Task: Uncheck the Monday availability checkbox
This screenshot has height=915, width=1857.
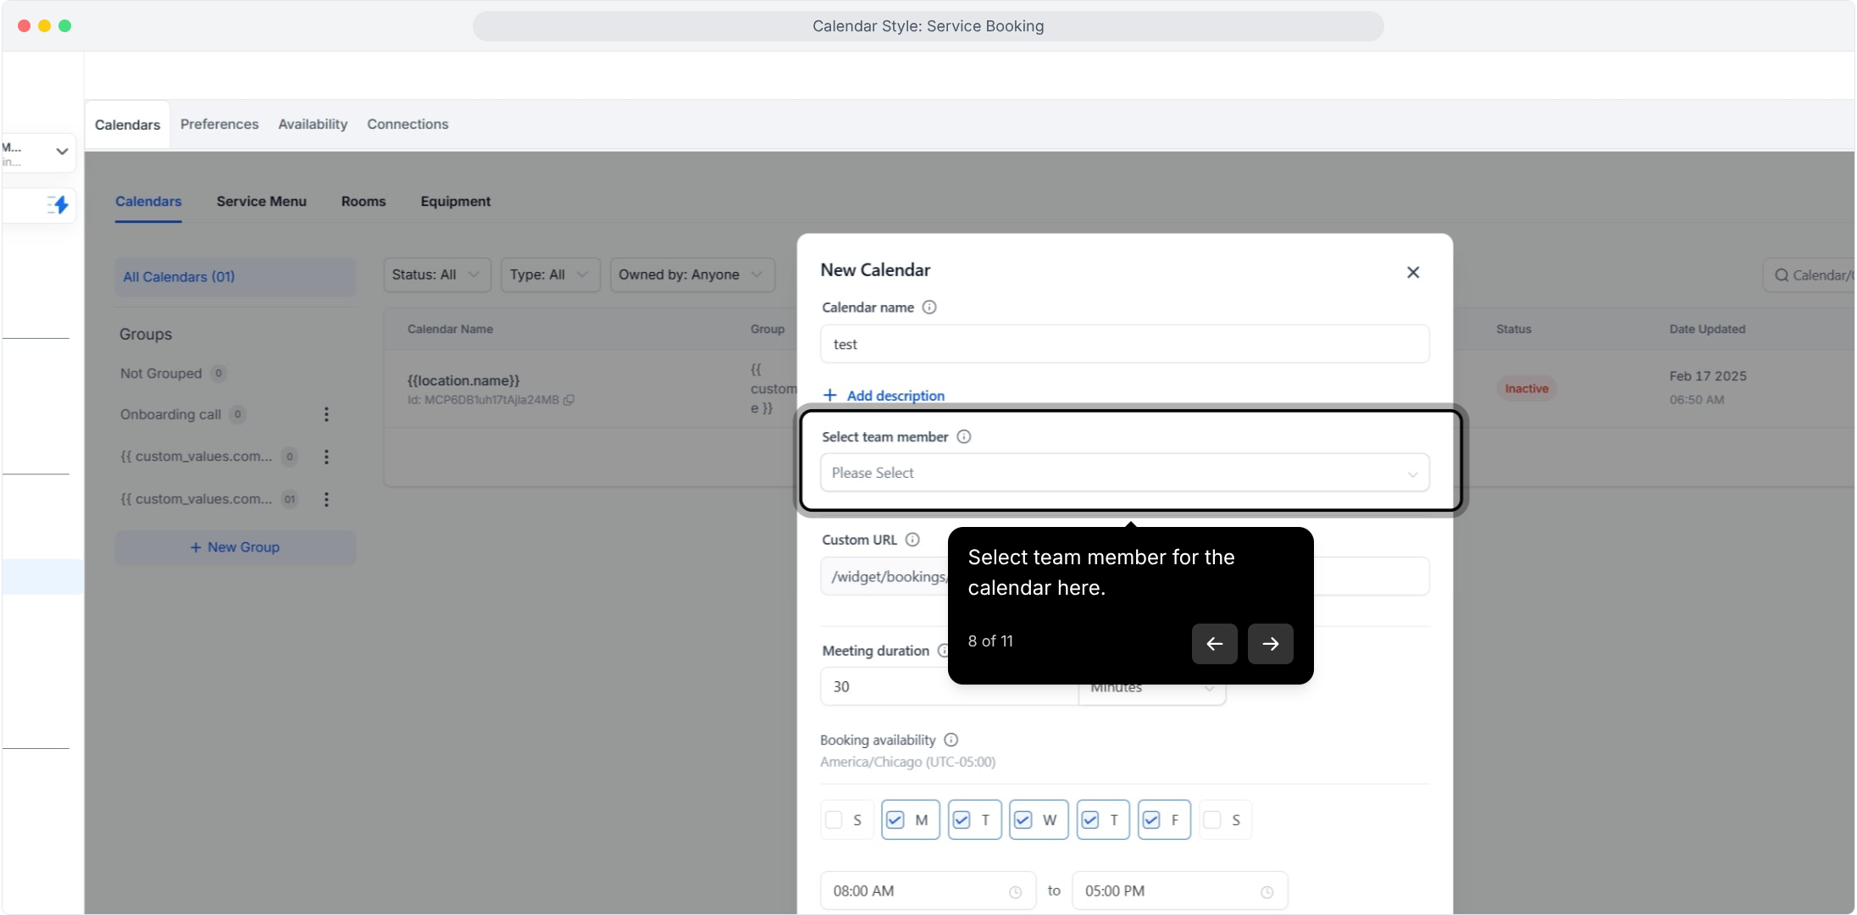Action: pos(895,820)
